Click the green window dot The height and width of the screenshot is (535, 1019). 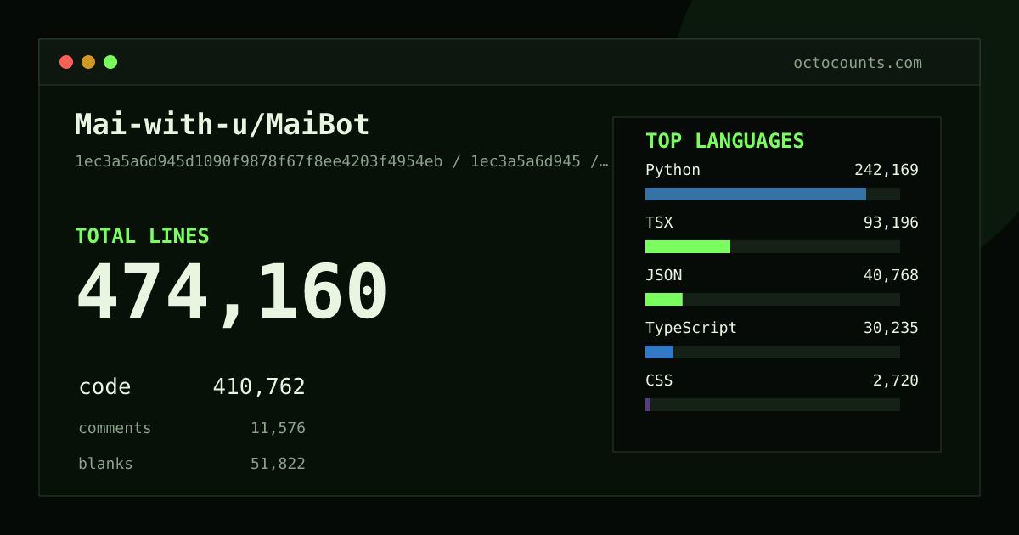pyautogui.click(x=110, y=62)
